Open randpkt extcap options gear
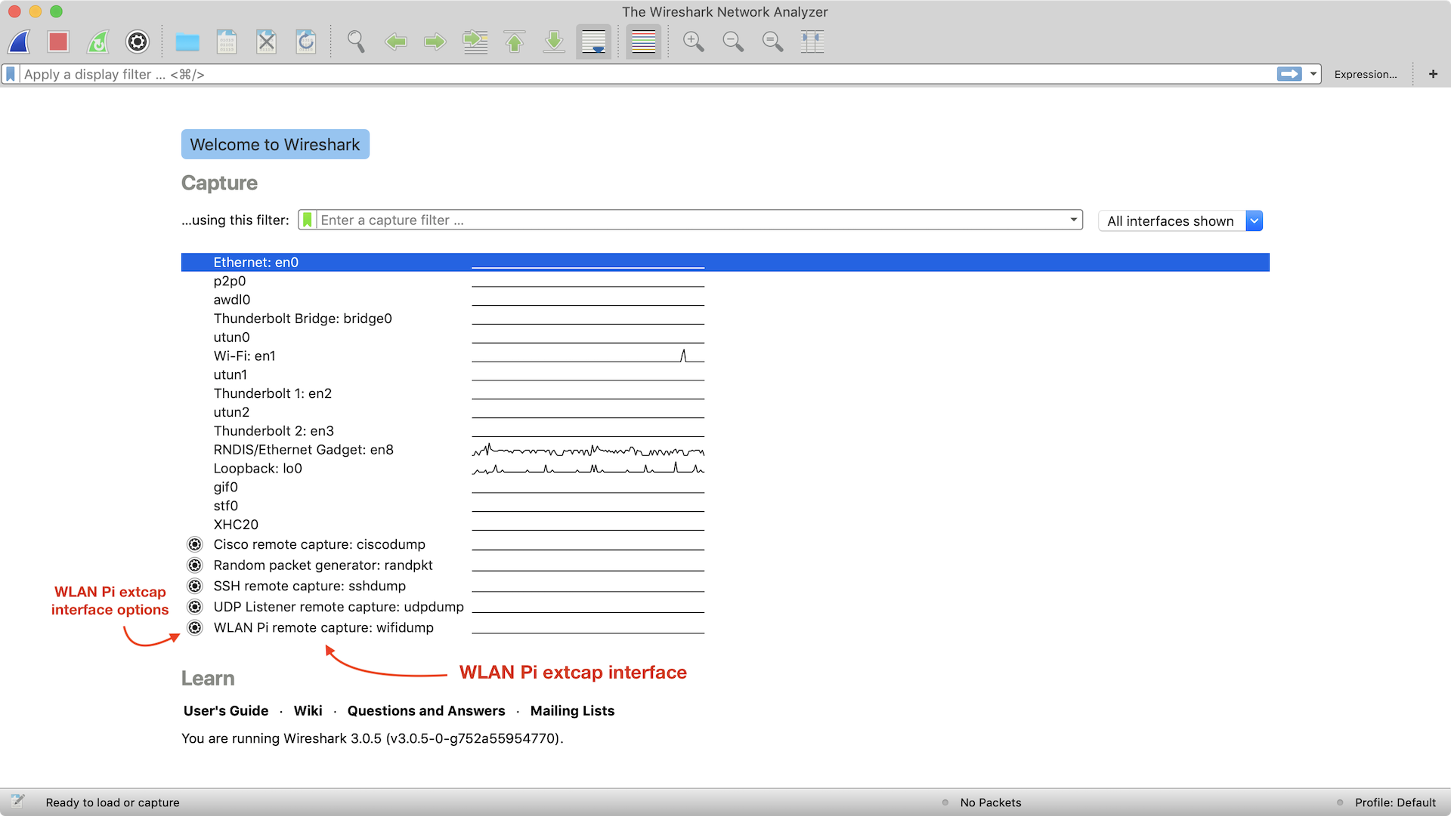The image size is (1451, 816). point(195,565)
